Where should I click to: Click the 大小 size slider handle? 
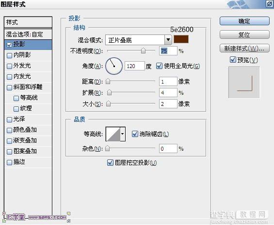point(109,104)
